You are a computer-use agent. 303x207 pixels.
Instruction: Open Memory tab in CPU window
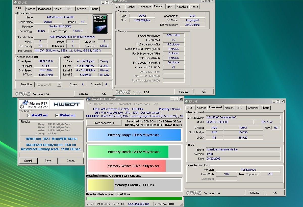(59, 9)
